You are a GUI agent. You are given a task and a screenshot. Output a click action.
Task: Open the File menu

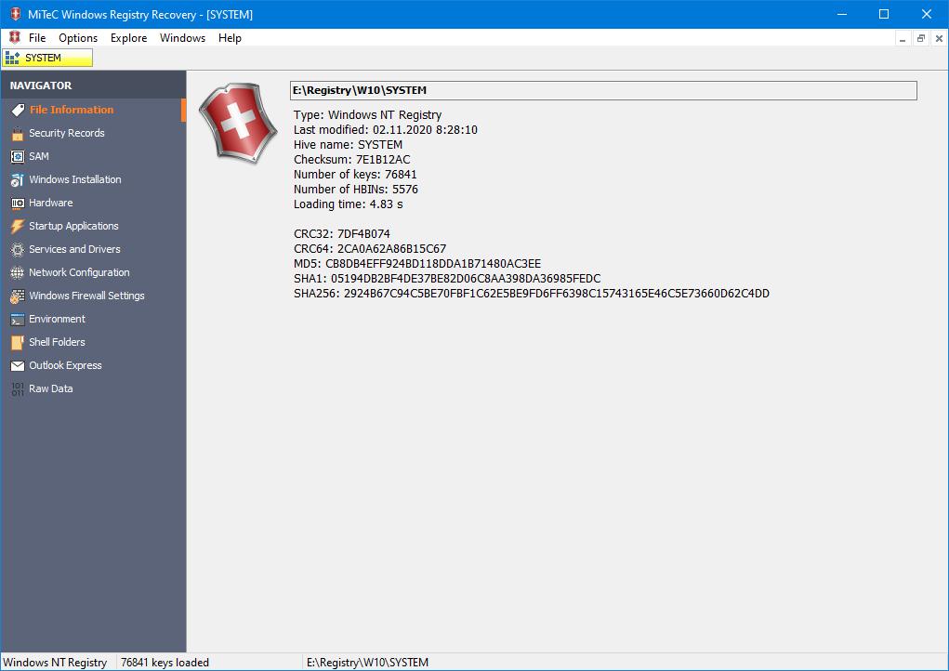click(x=37, y=38)
